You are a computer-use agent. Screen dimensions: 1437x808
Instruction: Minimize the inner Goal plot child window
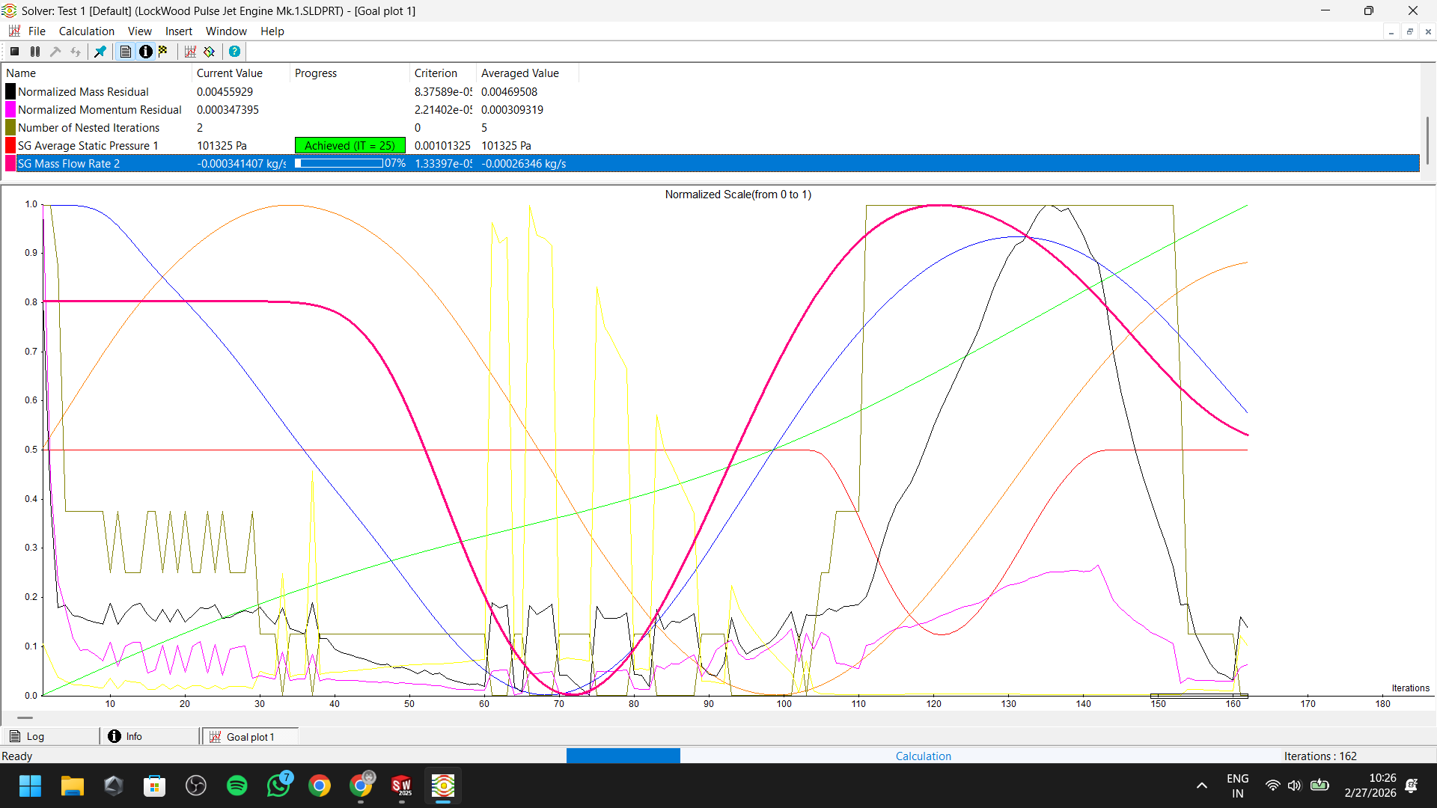[x=1391, y=31]
